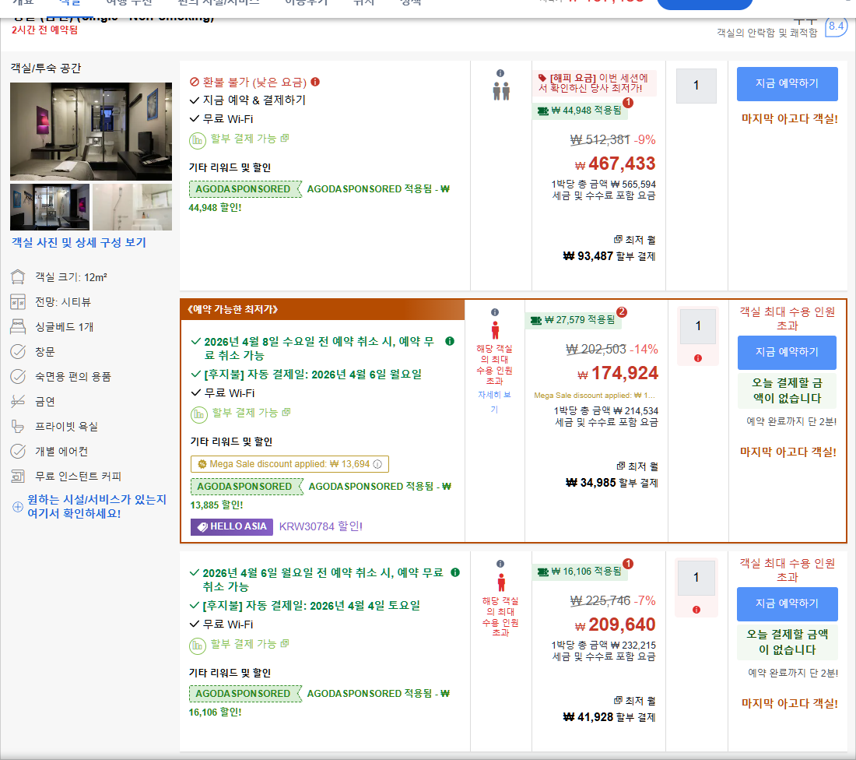Click the check icon next to 숙면용 편의 용품

click(18, 376)
